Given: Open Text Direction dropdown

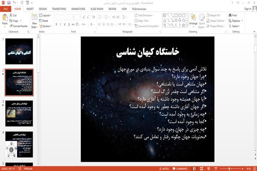Looking at the screenshot, I should pos(144,15).
